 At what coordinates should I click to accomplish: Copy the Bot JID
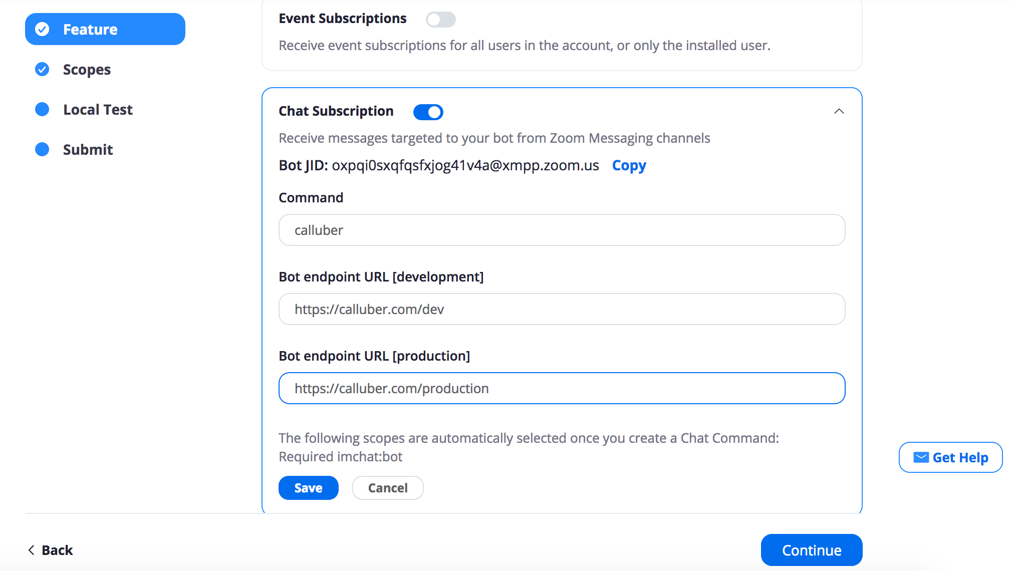(x=629, y=165)
